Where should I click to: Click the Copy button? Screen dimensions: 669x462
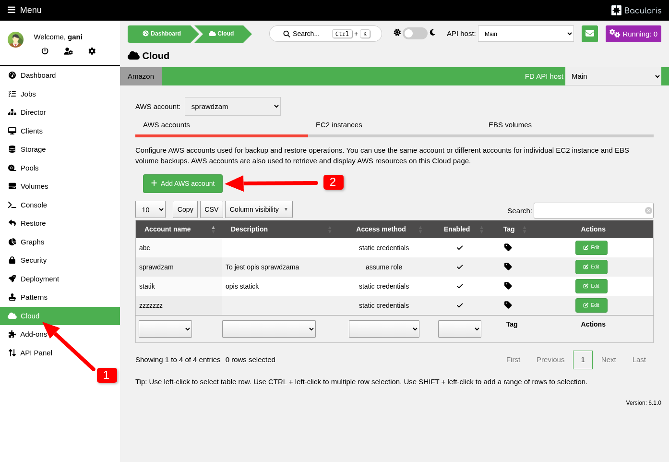tap(185, 209)
